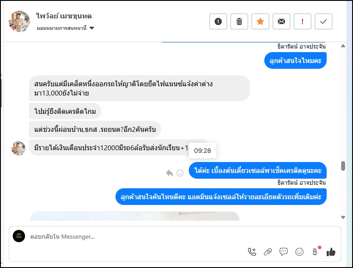Click the reply arrow beside message
353x268 pixels.
point(169,173)
